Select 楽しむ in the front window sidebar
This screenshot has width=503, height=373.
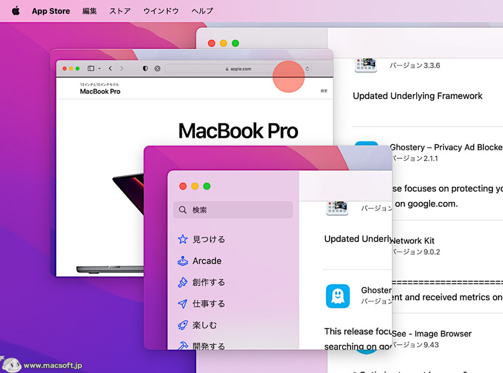point(197,325)
